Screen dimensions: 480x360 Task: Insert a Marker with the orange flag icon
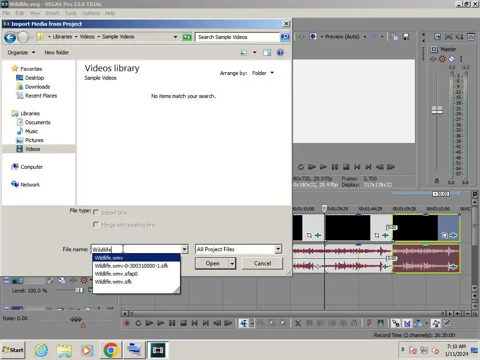(369, 323)
